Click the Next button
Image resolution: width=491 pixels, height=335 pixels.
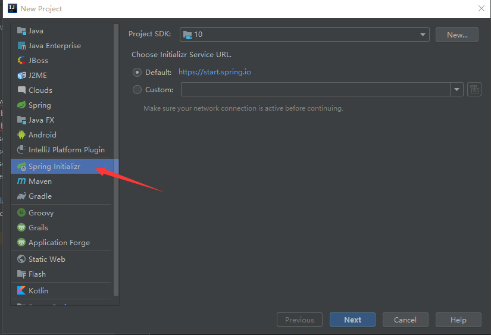[352, 320]
